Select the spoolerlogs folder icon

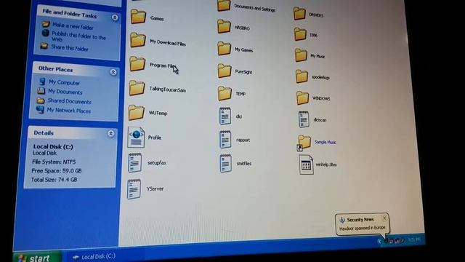point(302,76)
